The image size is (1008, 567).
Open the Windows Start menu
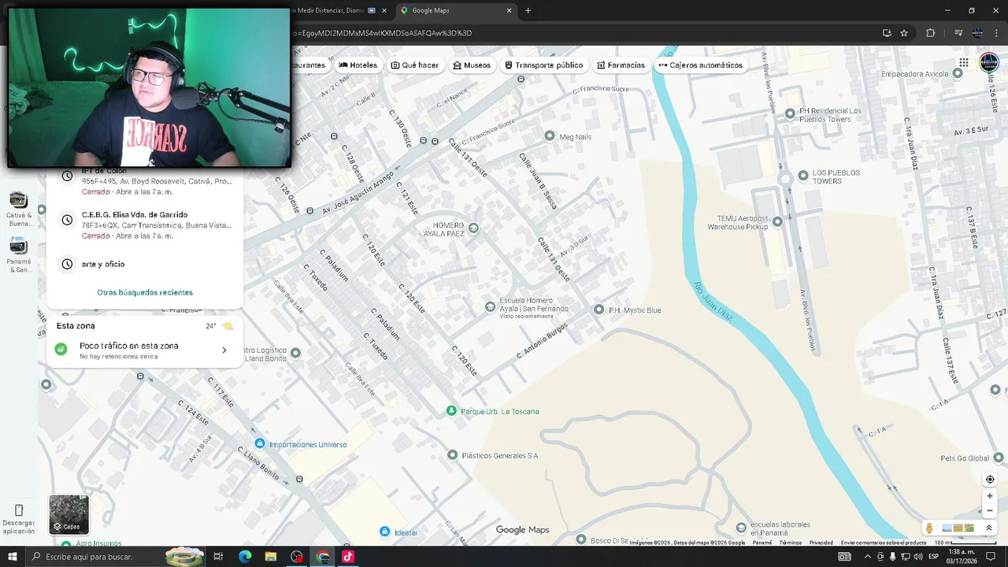[x=13, y=557]
